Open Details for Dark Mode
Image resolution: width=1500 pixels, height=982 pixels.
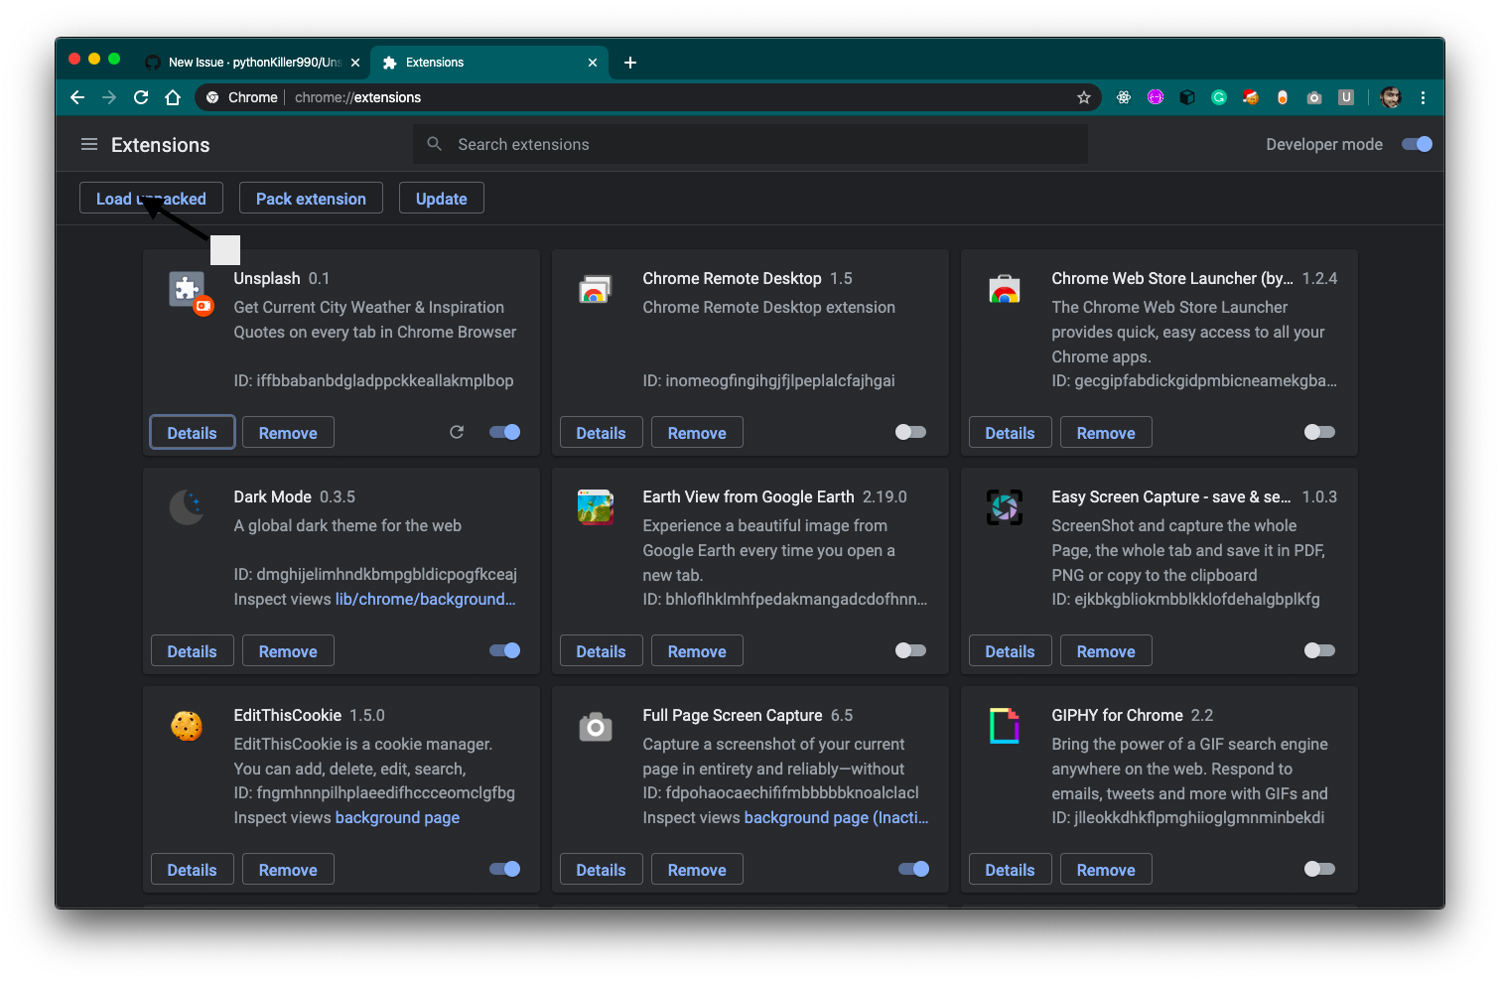tap(192, 651)
